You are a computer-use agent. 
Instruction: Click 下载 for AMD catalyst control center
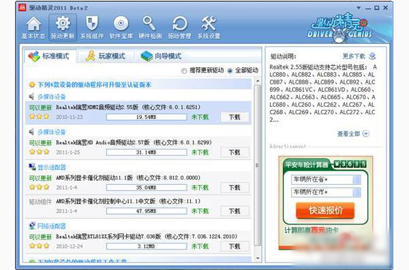[234, 211]
